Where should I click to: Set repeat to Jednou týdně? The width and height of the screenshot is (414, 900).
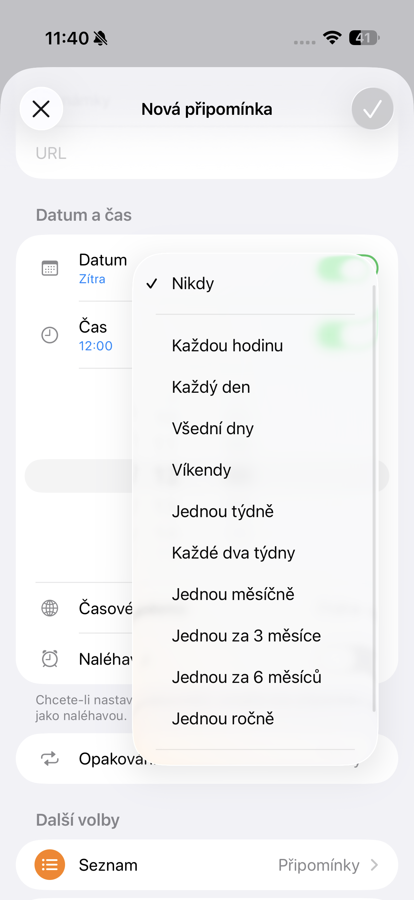(x=223, y=511)
